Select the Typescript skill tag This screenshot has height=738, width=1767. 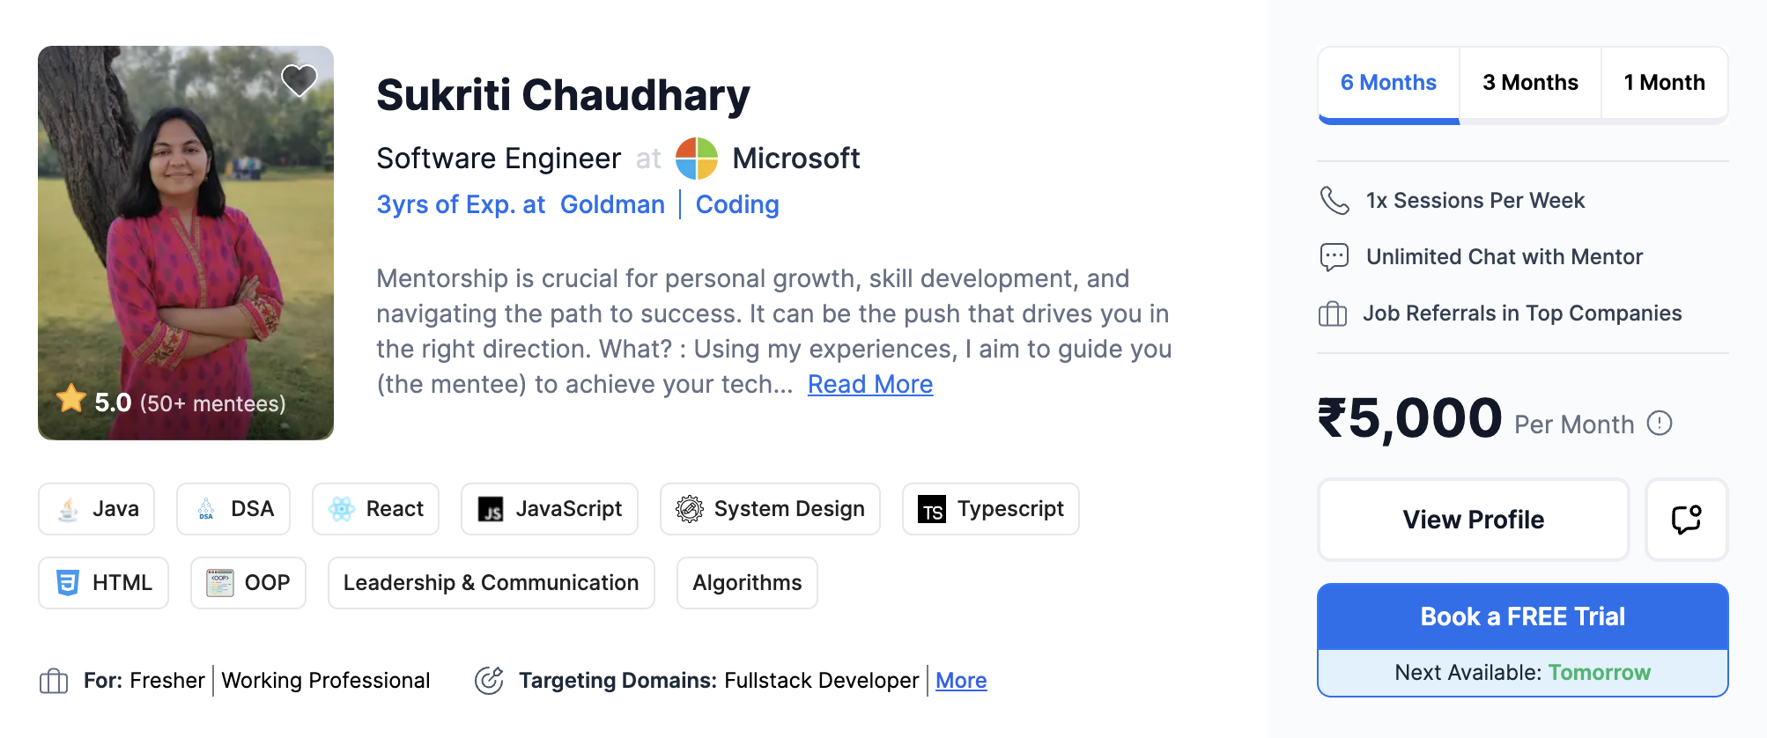(990, 509)
